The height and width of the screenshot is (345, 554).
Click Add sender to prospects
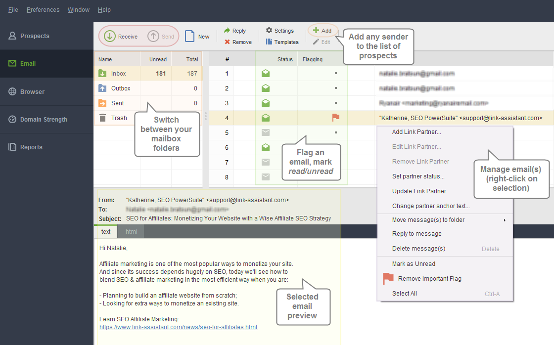(x=322, y=31)
